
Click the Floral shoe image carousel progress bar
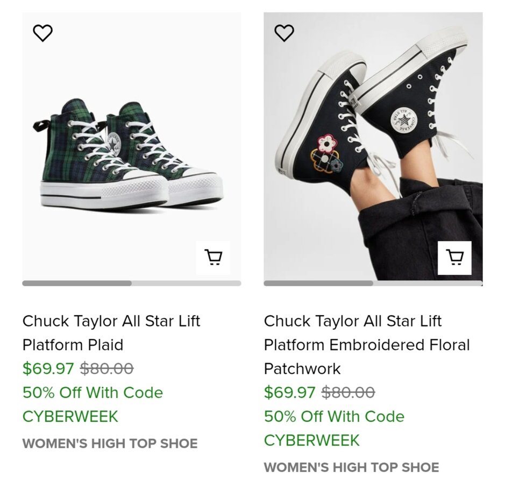pos(318,283)
